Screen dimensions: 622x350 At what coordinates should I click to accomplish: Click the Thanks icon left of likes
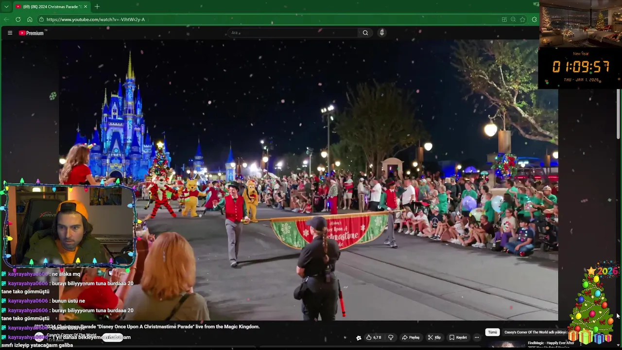[359, 338]
